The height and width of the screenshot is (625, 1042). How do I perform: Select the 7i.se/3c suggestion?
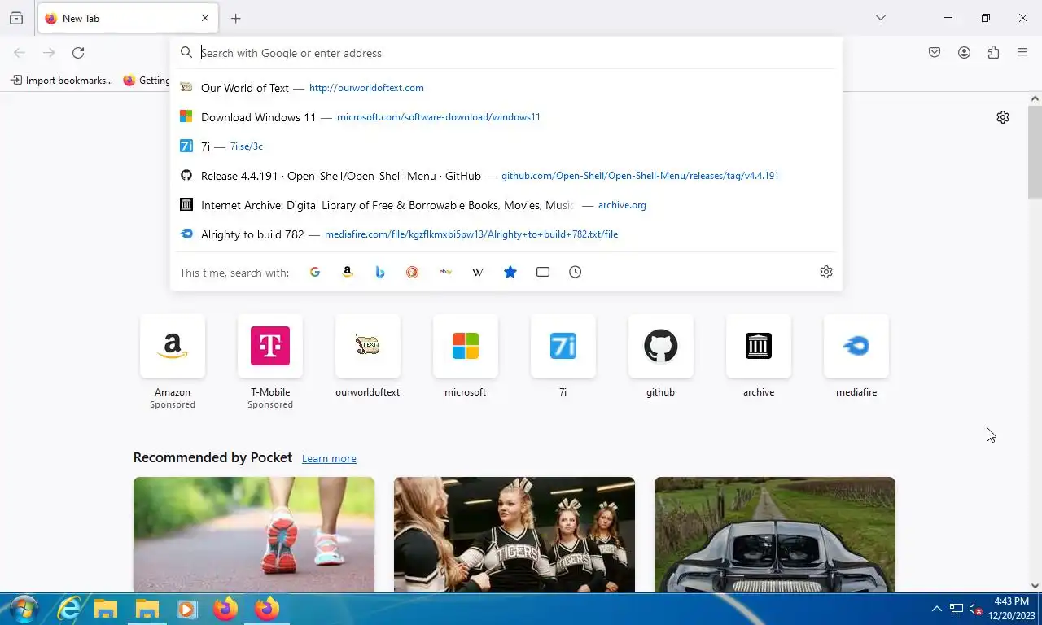point(506,146)
